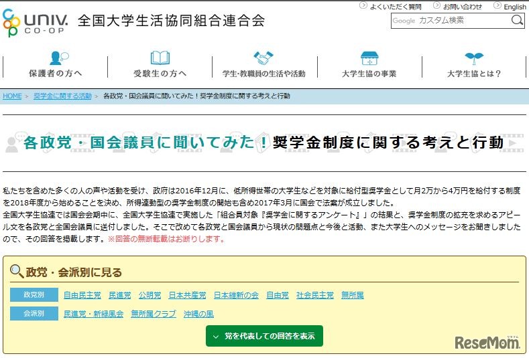529x358 pixels.
Task: Open 奨学金に関する活動 breadcrumb link
Action: pyautogui.click(x=62, y=96)
